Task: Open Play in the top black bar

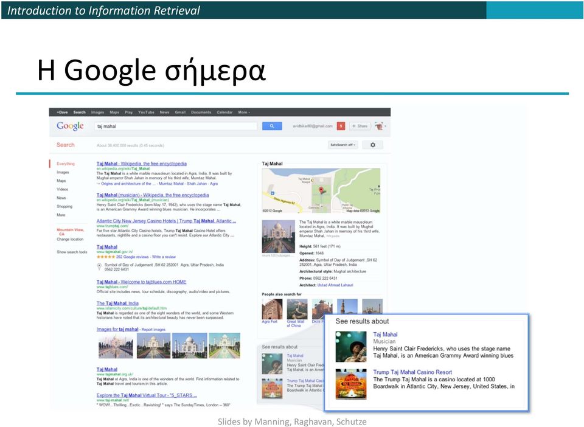Action: (128, 112)
